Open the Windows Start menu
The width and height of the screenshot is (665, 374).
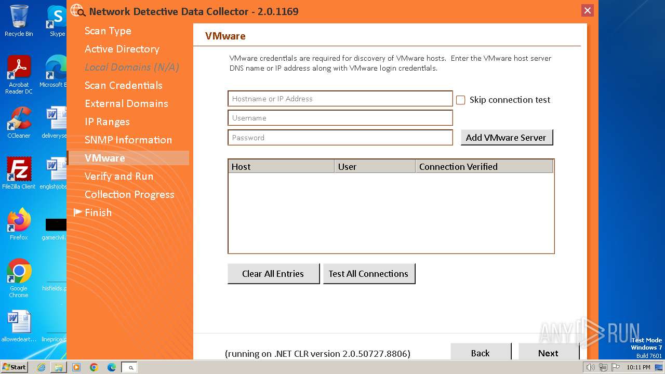click(15, 367)
